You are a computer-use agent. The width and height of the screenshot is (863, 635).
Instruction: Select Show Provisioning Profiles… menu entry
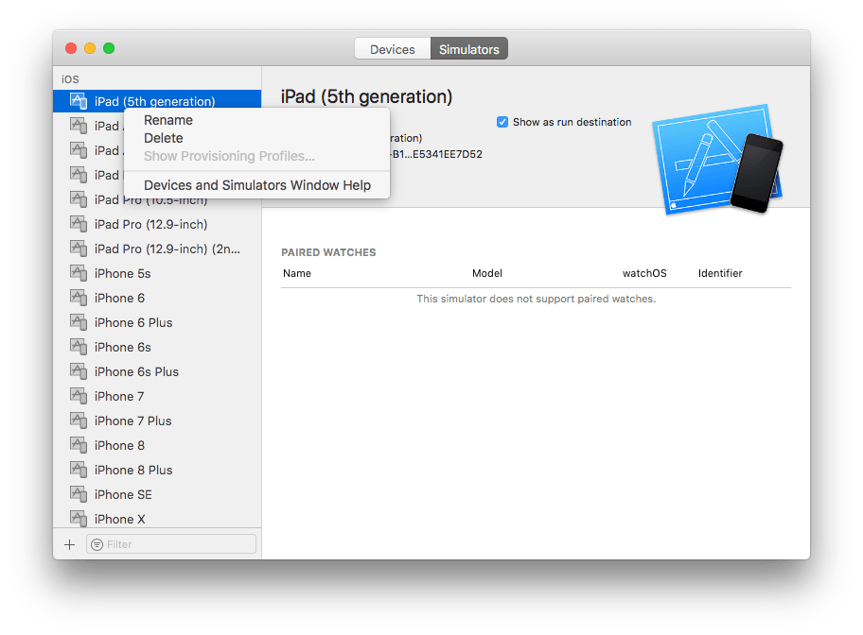pos(229,156)
